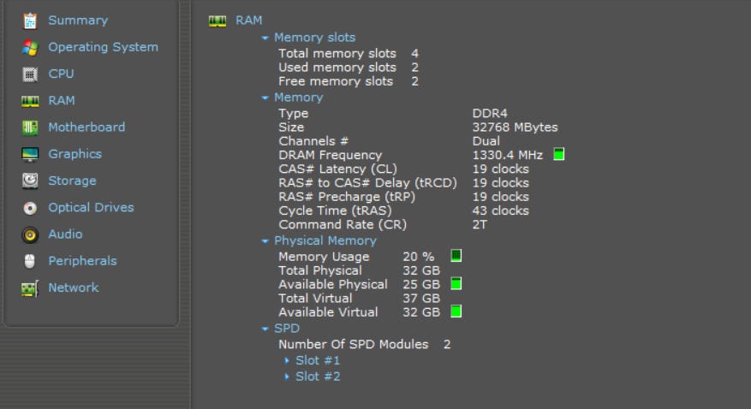Click the Summary clipboard icon

click(x=31, y=21)
